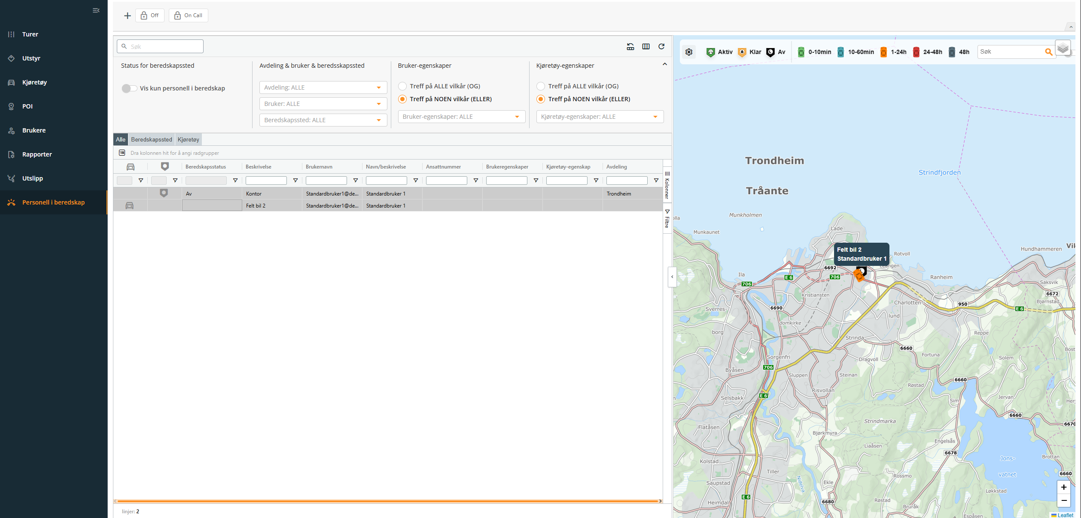1081x518 pixels.
Task: Switch to the Kjøretøy tab
Action: pos(189,139)
